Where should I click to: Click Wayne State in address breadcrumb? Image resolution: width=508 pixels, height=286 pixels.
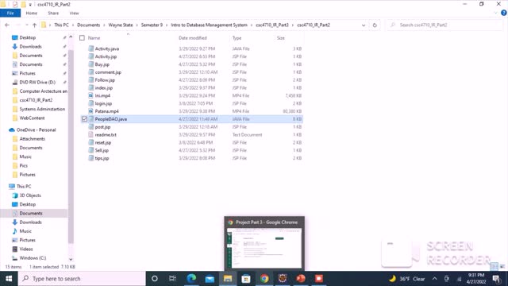[x=121, y=25]
